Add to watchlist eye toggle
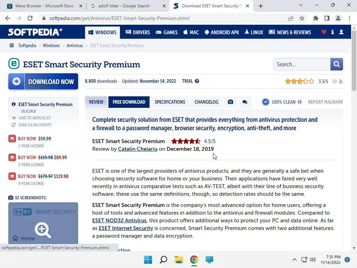This screenshot has width=357, height=268. (14, 118)
